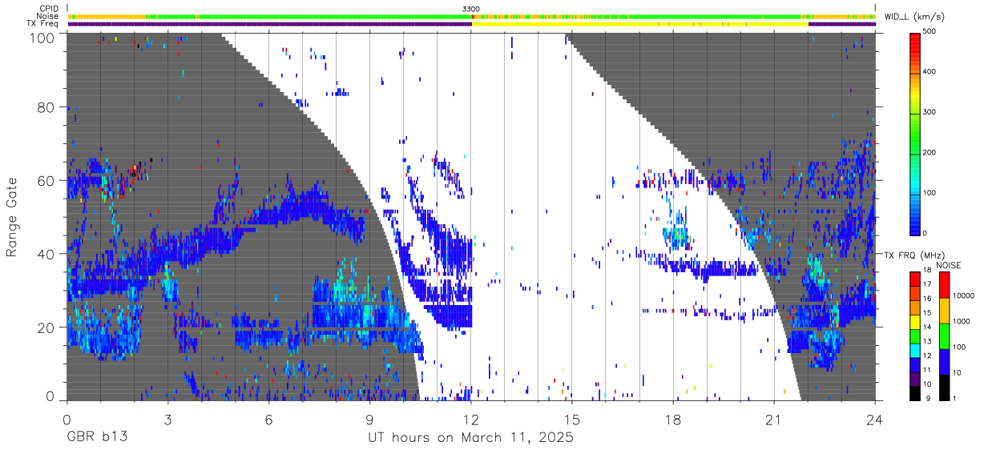The image size is (984, 454).
Task: Click the CPID value '3300'
Action: (x=471, y=9)
